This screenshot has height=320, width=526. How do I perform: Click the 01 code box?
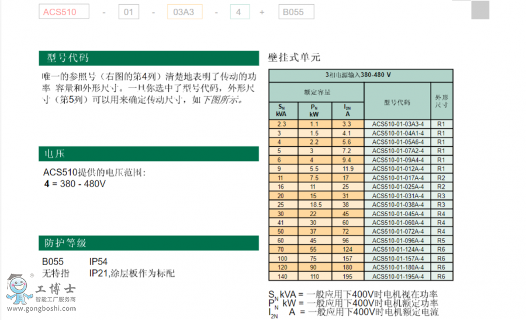point(129,12)
